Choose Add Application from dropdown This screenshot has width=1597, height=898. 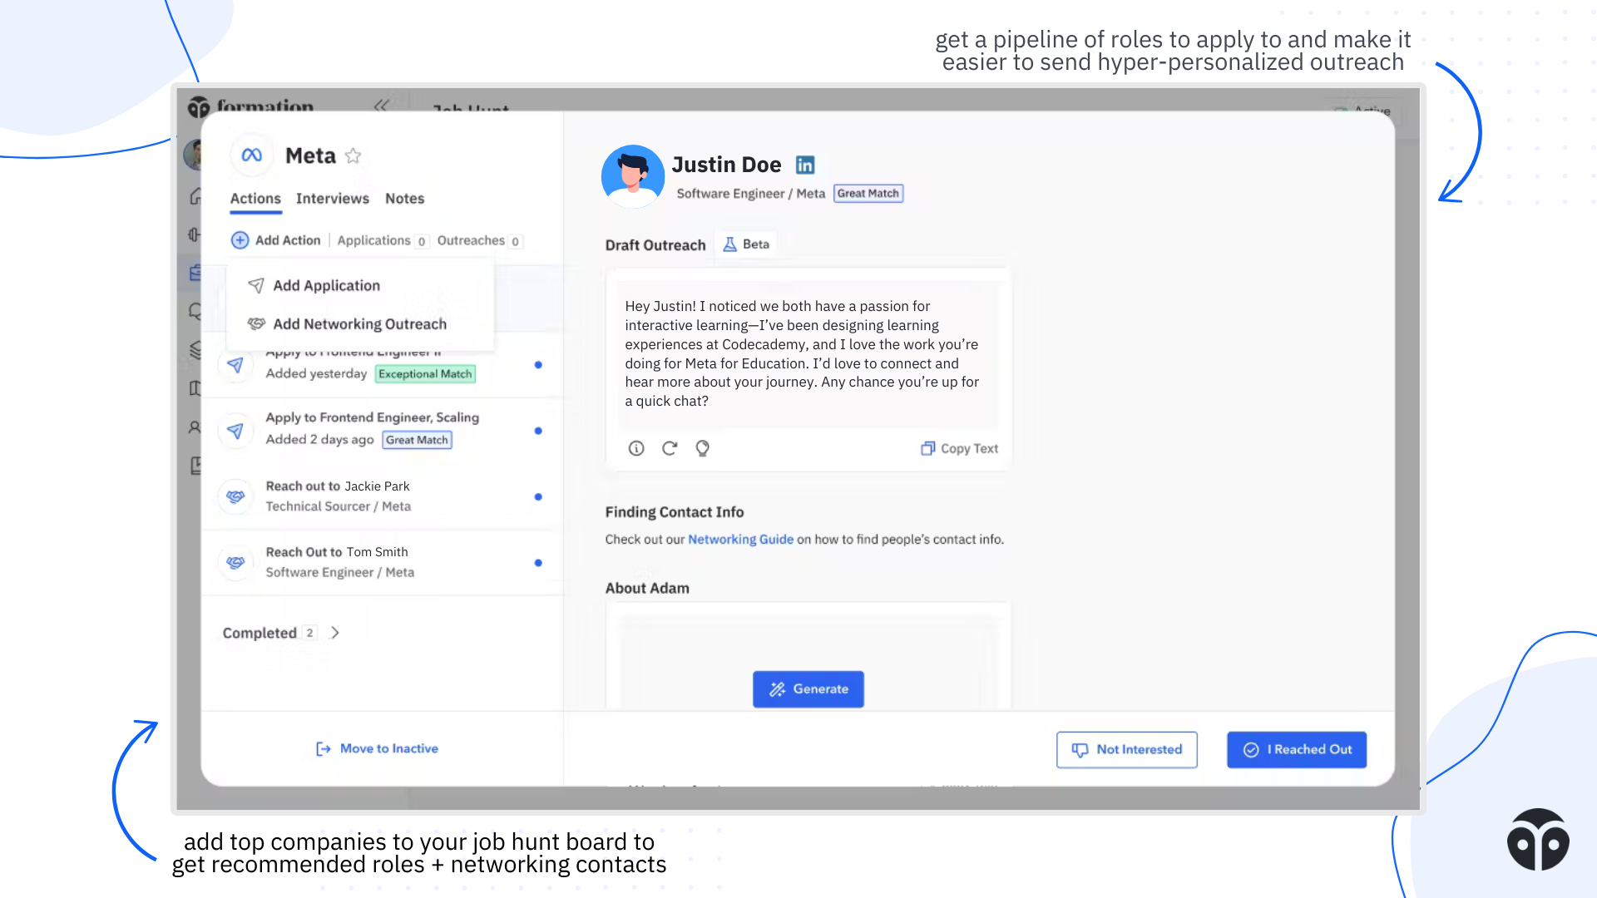point(326,285)
